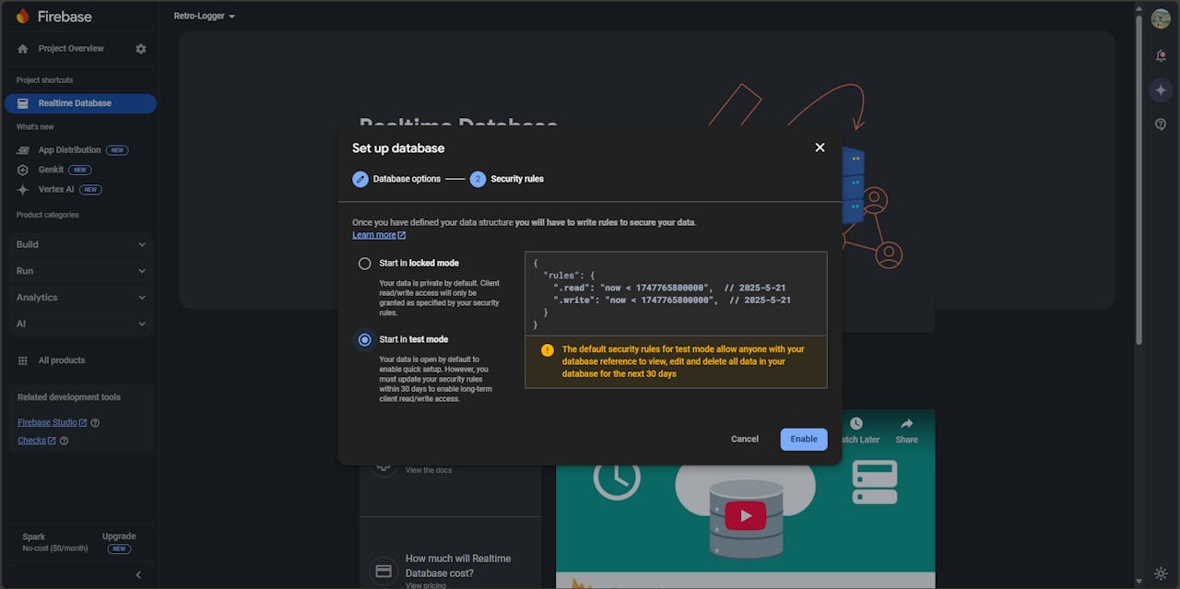Image resolution: width=1180 pixels, height=589 pixels.
Task: Open the Checks link
Action: pyautogui.click(x=37, y=441)
